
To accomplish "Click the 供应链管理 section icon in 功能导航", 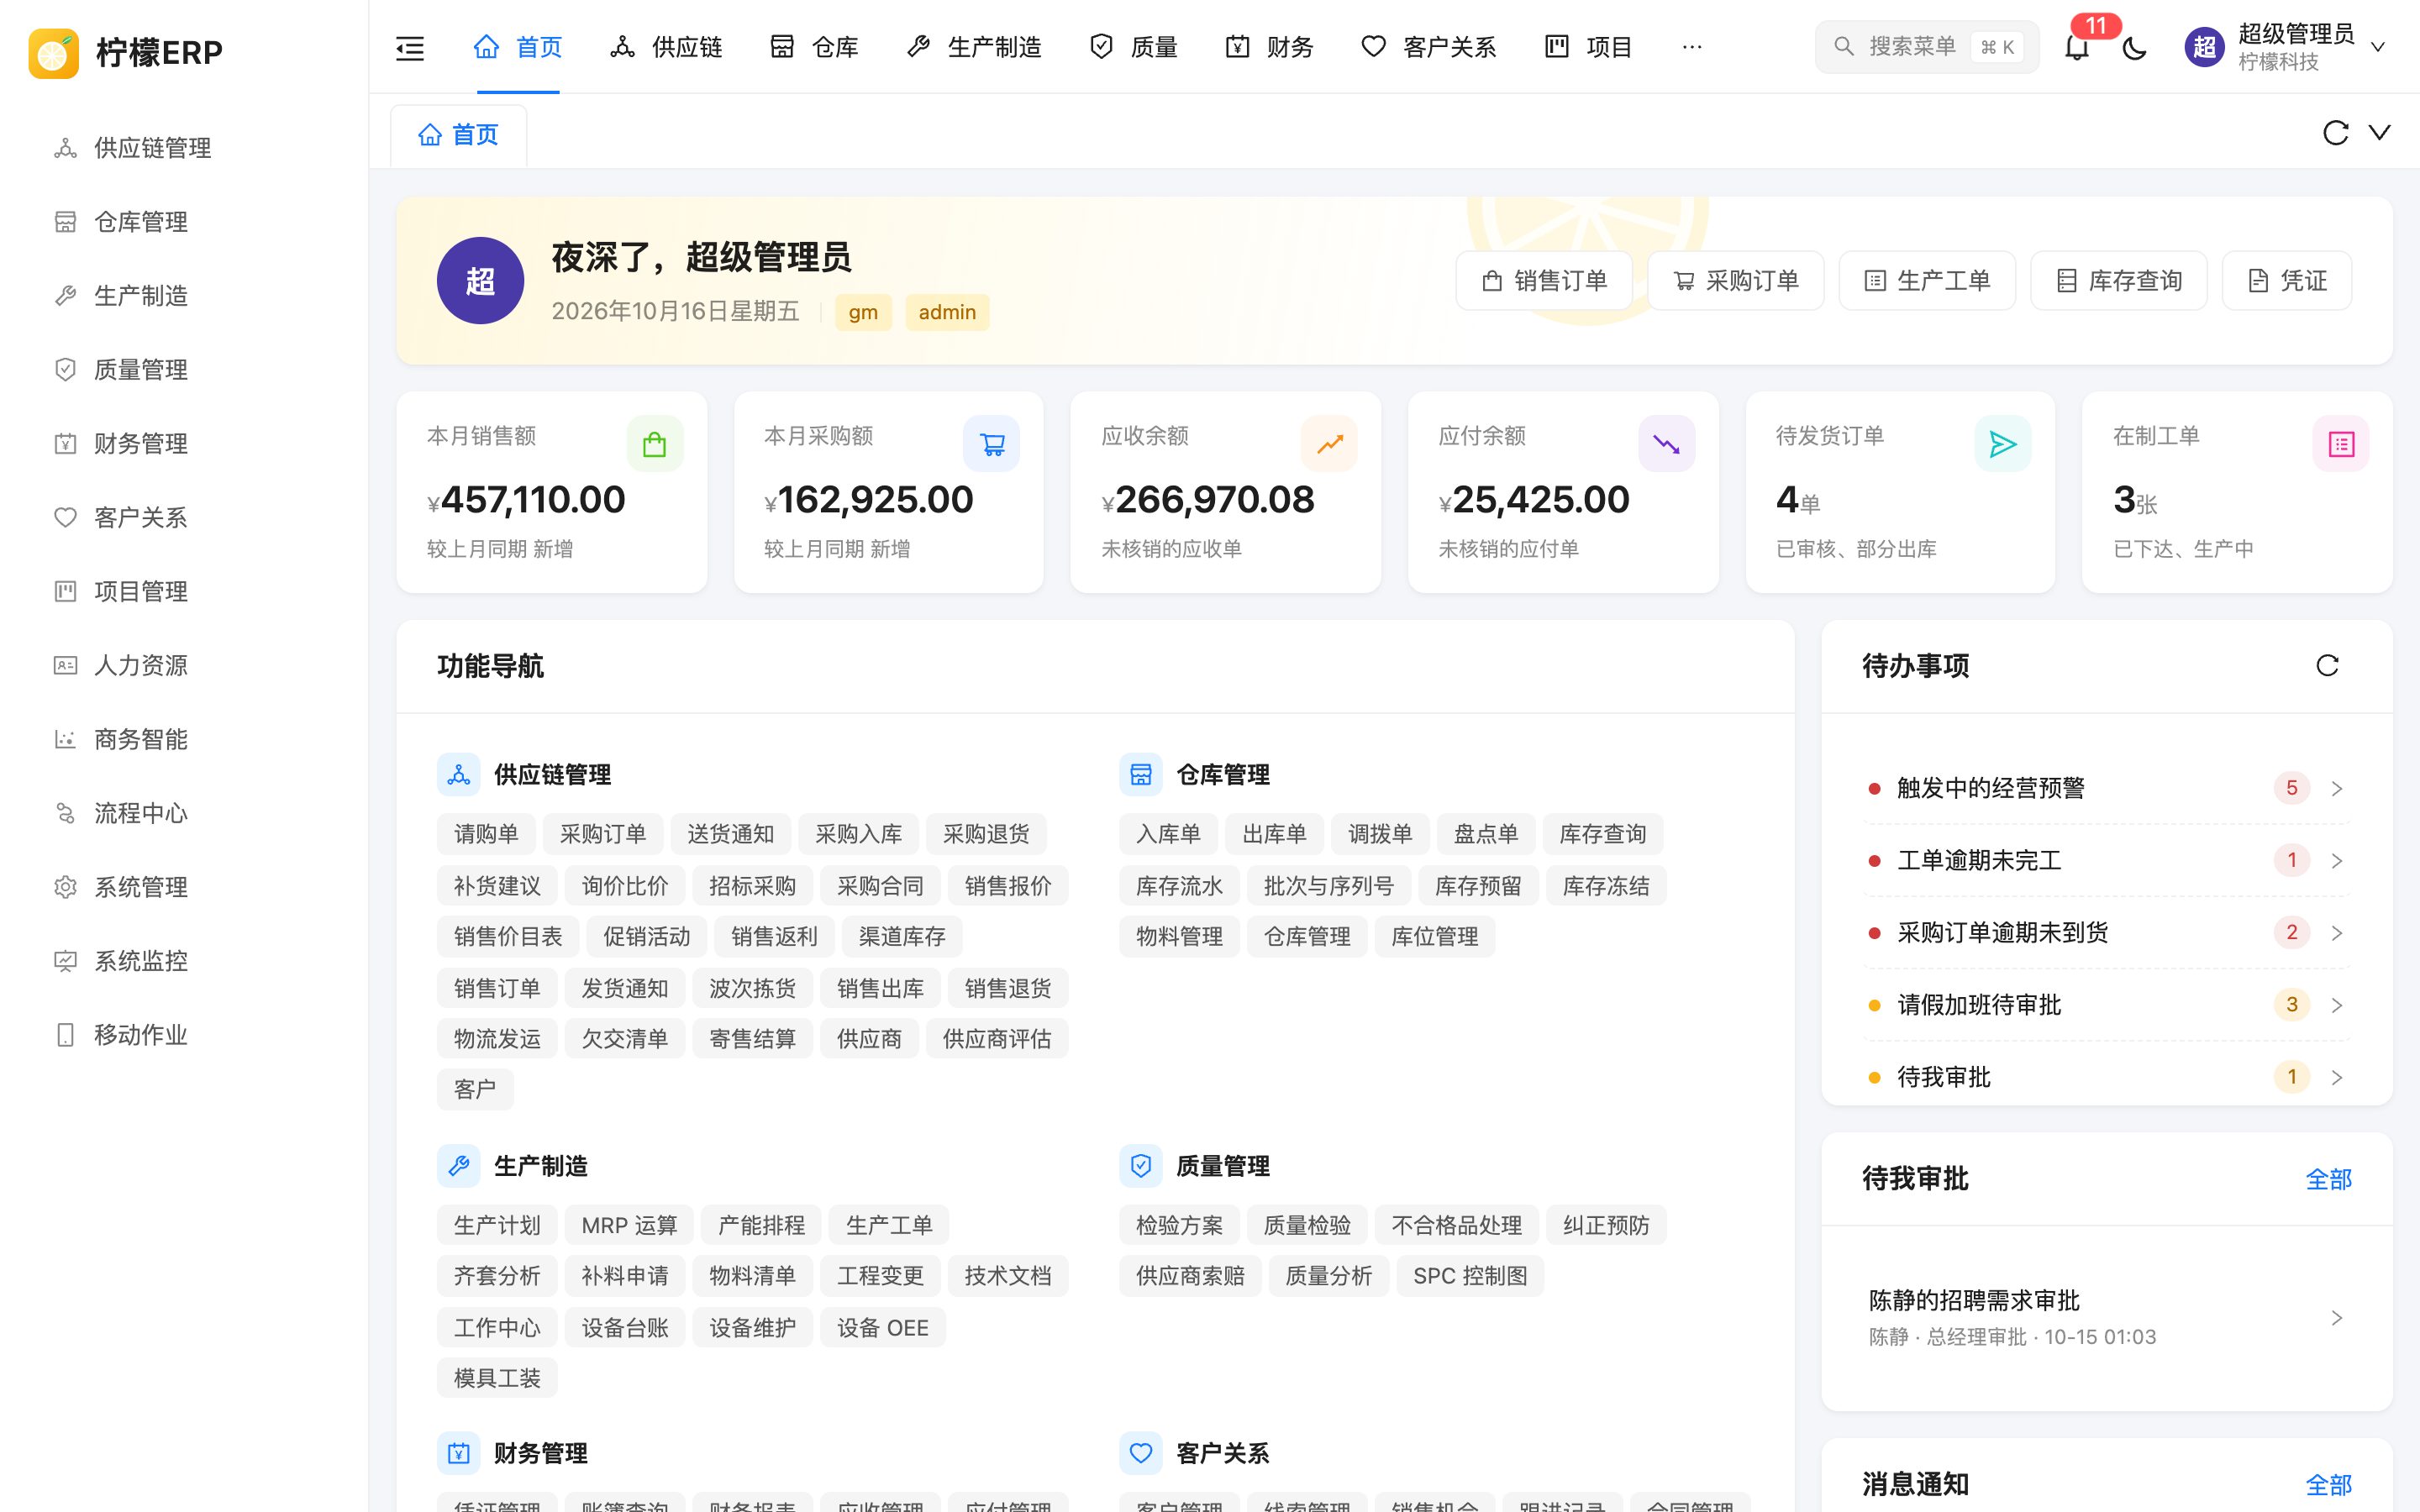I will pos(459,775).
